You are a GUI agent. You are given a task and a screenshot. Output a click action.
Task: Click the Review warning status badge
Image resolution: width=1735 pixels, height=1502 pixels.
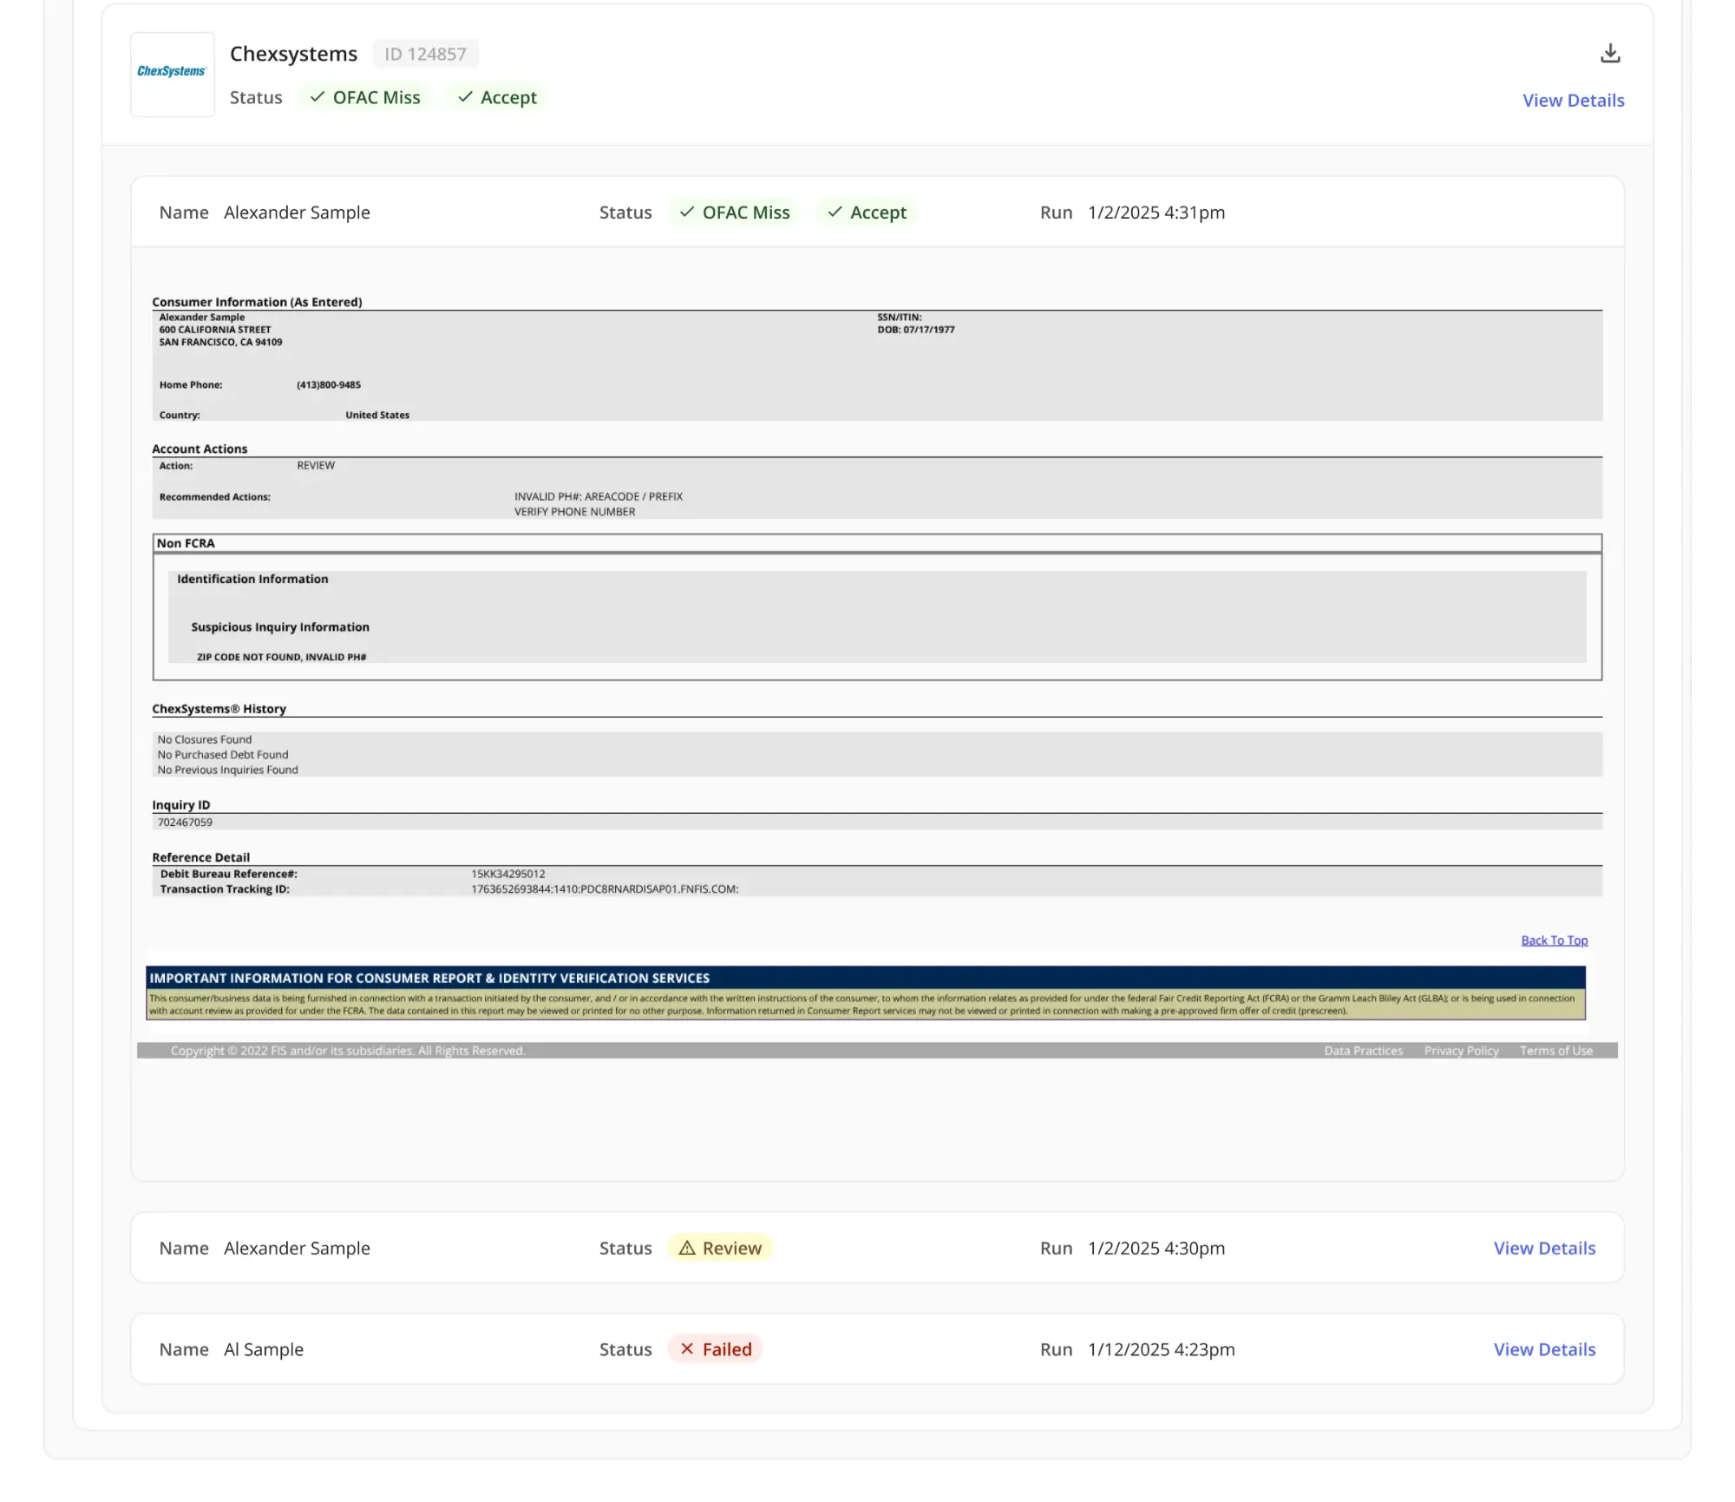[x=720, y=1249]
